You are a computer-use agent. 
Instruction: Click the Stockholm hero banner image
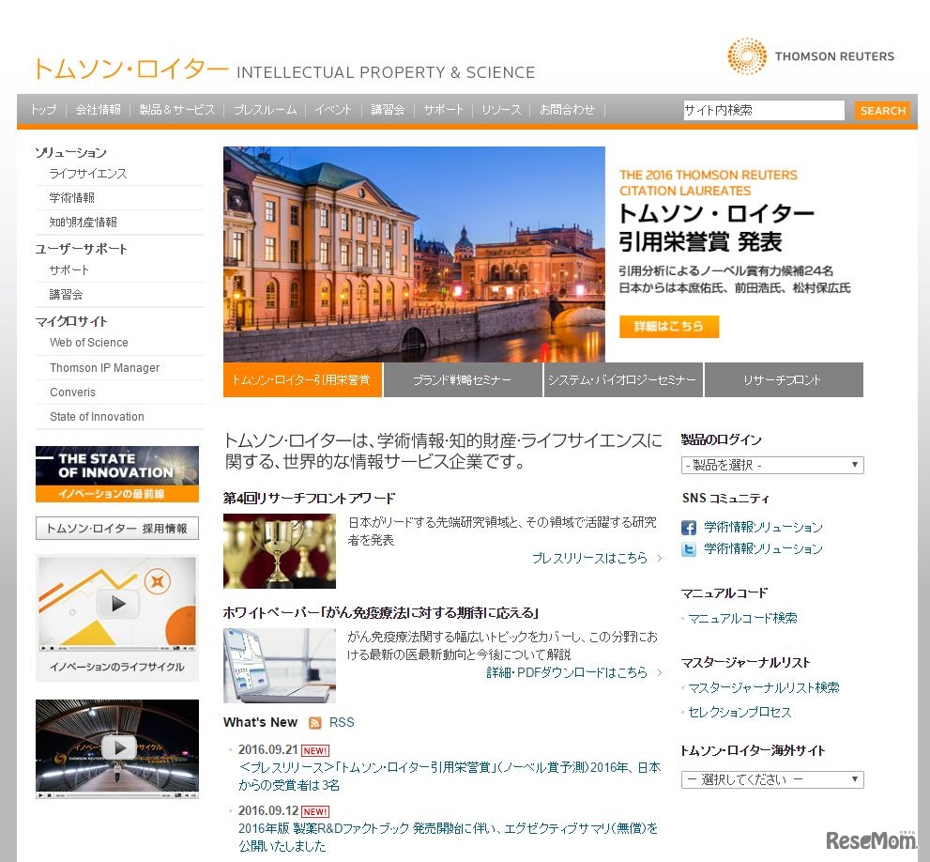(414, 254)
